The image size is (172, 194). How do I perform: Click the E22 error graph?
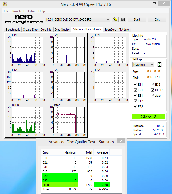click(67, 85)
